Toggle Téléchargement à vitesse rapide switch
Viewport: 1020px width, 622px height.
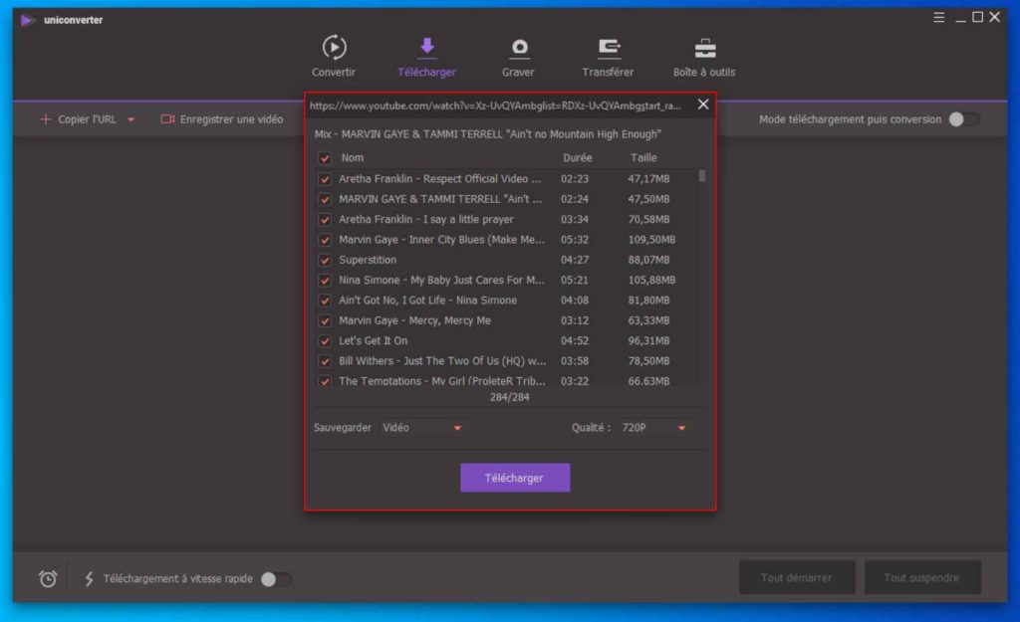point(276,579)
